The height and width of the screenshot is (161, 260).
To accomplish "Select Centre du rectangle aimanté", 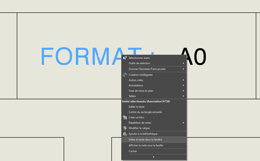I will pos(145,112).
